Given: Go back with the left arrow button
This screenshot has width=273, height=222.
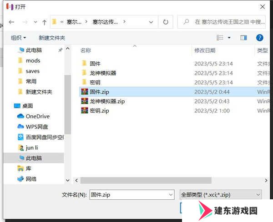Looking at the screenshot, I should pyautogui.click(x=11, y=22).
